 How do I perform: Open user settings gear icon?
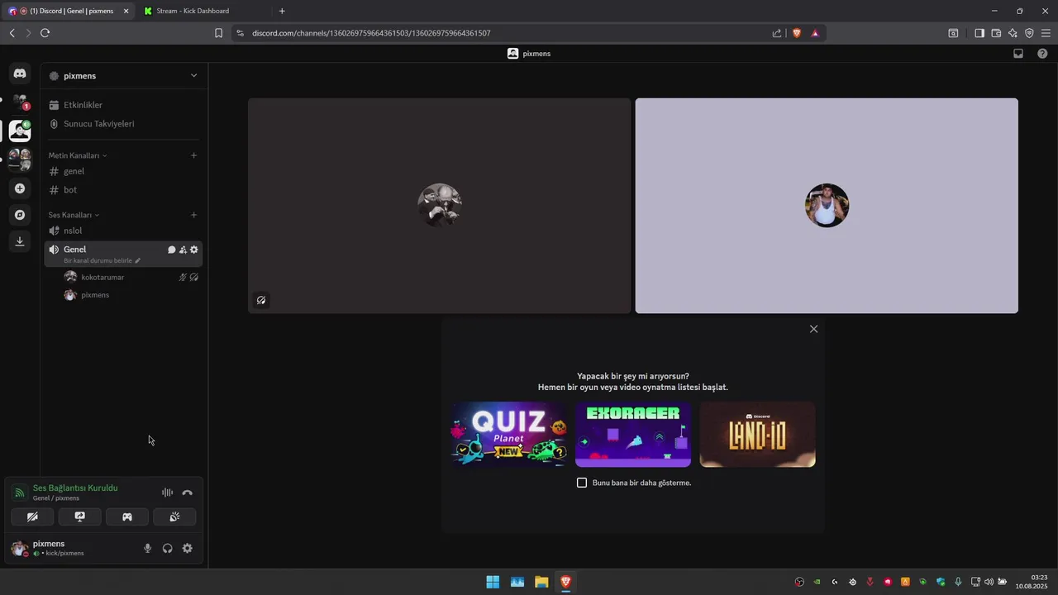pos(188,548)
